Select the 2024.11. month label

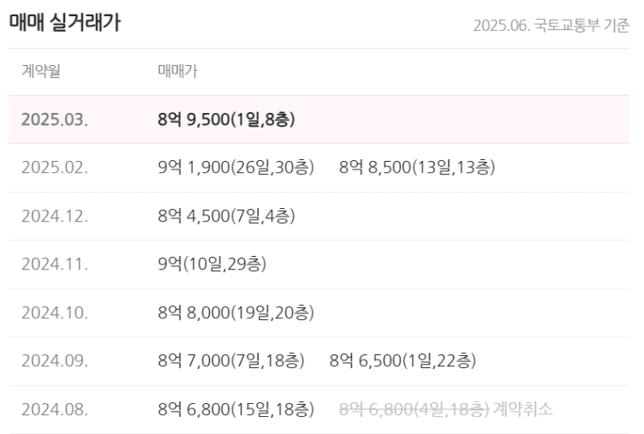click(x=55, y=264)
